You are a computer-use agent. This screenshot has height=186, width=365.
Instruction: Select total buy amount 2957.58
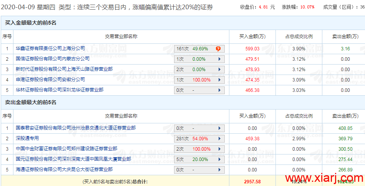click(x=252, y=181)
